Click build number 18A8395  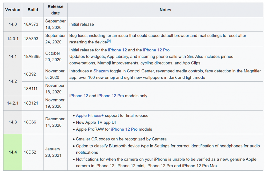point(32,56)
